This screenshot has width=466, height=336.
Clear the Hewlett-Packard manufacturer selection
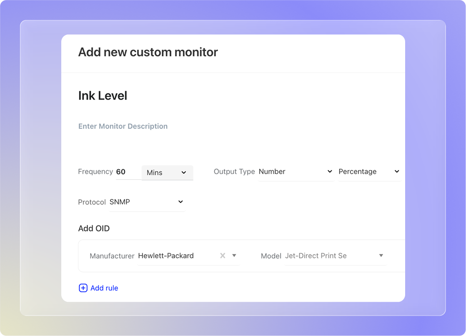[223, 256]
